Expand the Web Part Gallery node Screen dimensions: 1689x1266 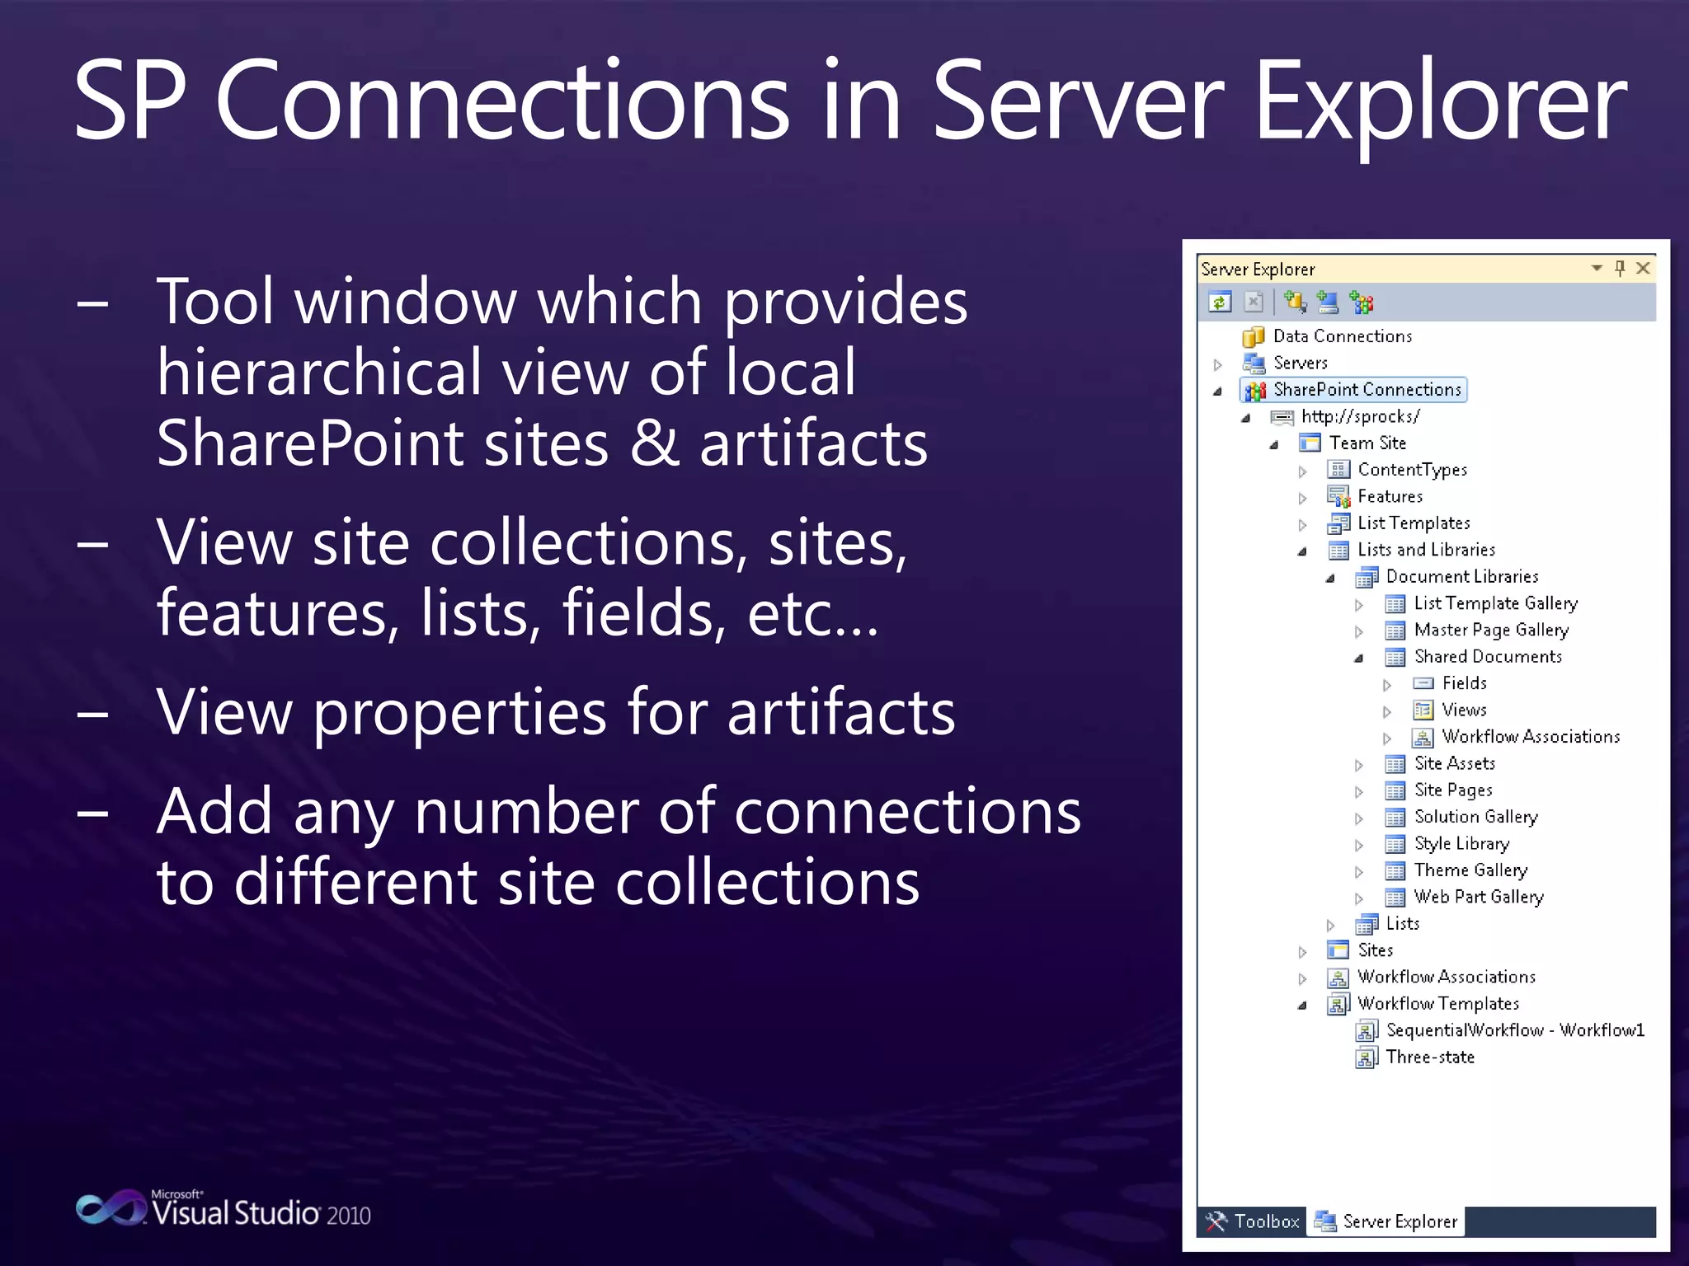coord(1359,898)
